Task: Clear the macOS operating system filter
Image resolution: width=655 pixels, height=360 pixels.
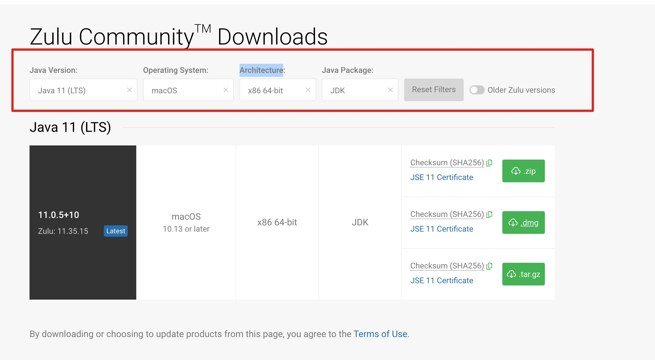Action: pos(226,90)
